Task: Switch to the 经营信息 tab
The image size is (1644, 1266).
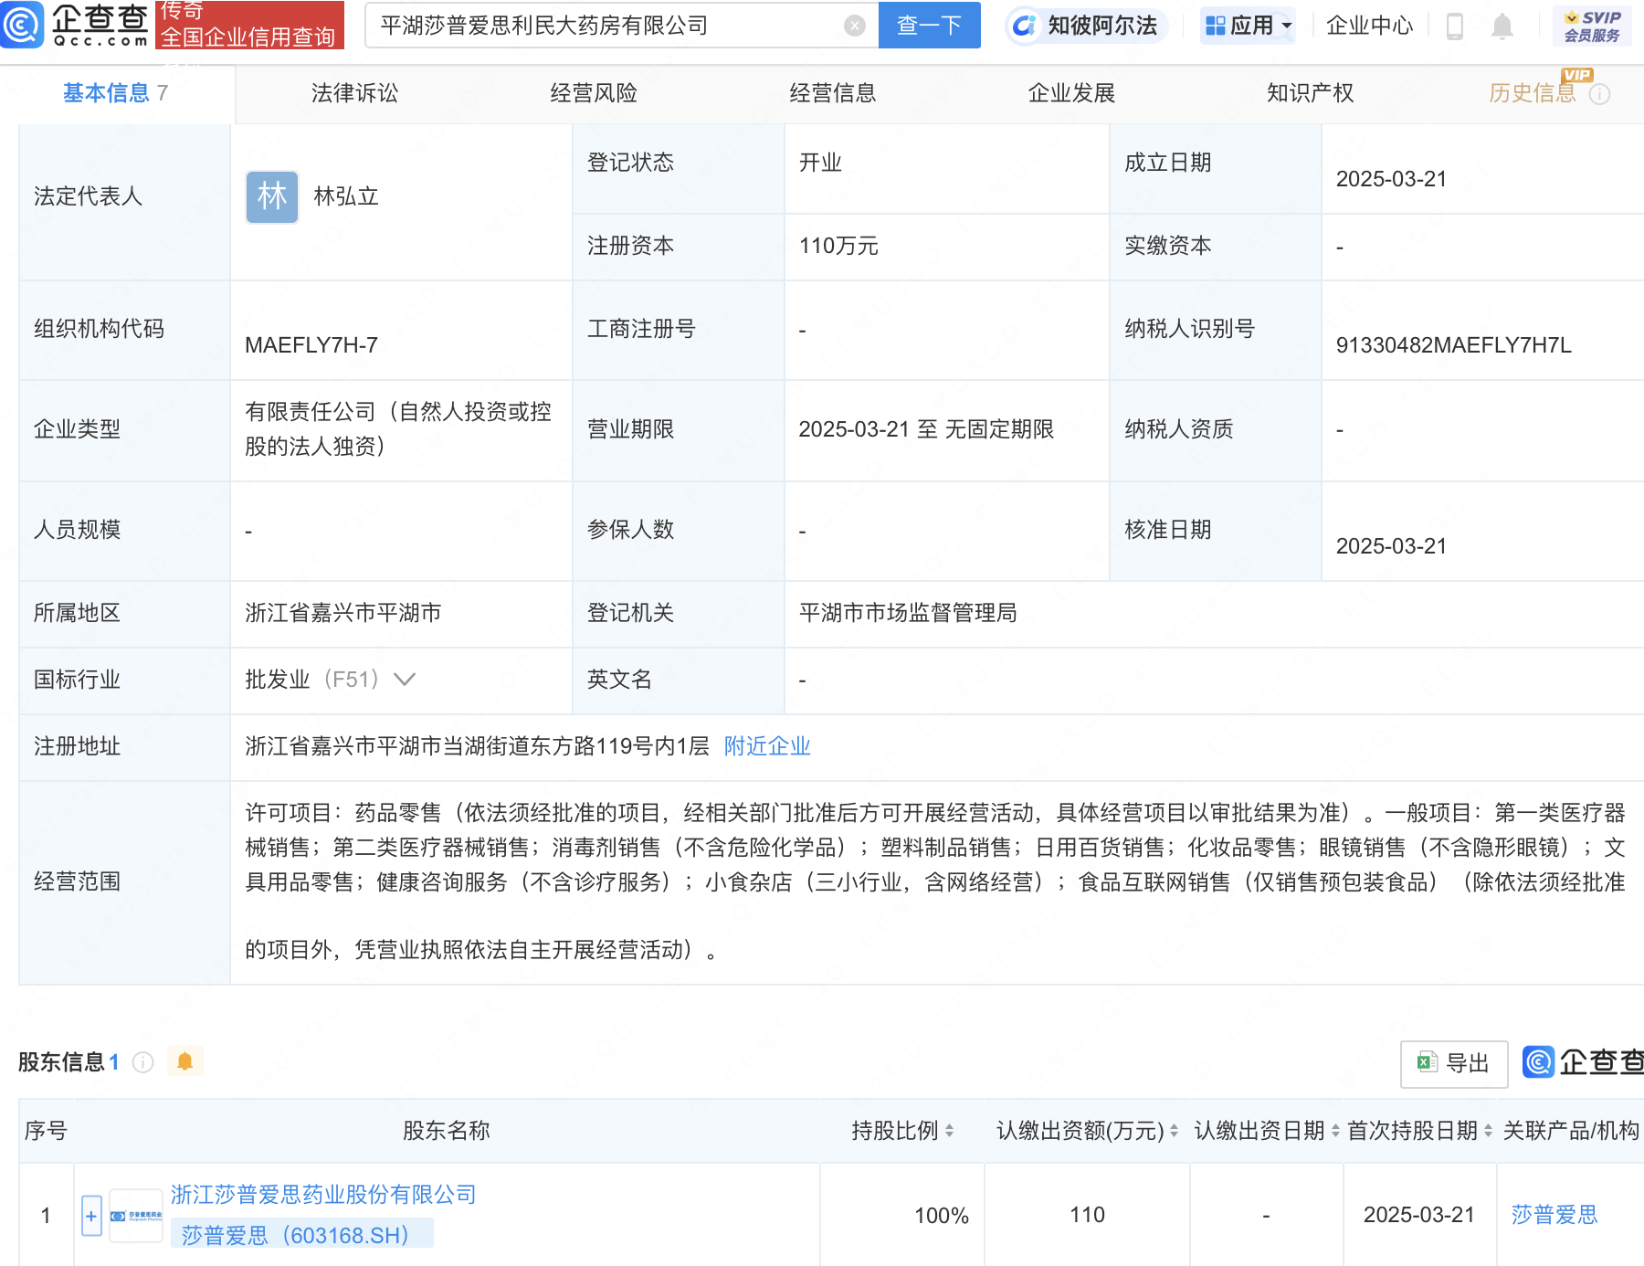Action: 833,93
